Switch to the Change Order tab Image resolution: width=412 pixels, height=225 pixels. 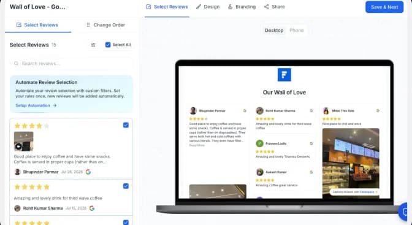(105, 25)
